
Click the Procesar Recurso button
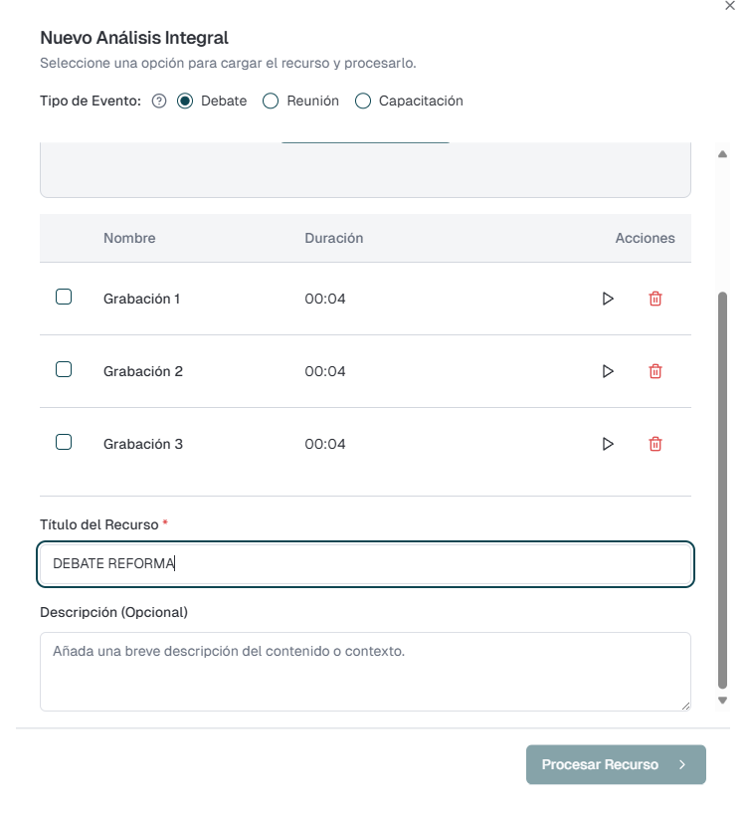615,764
